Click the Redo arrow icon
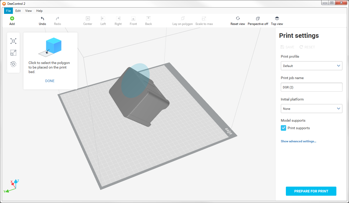Image resolution: width=349 pixels, height=203 pixels. point(57,18)
